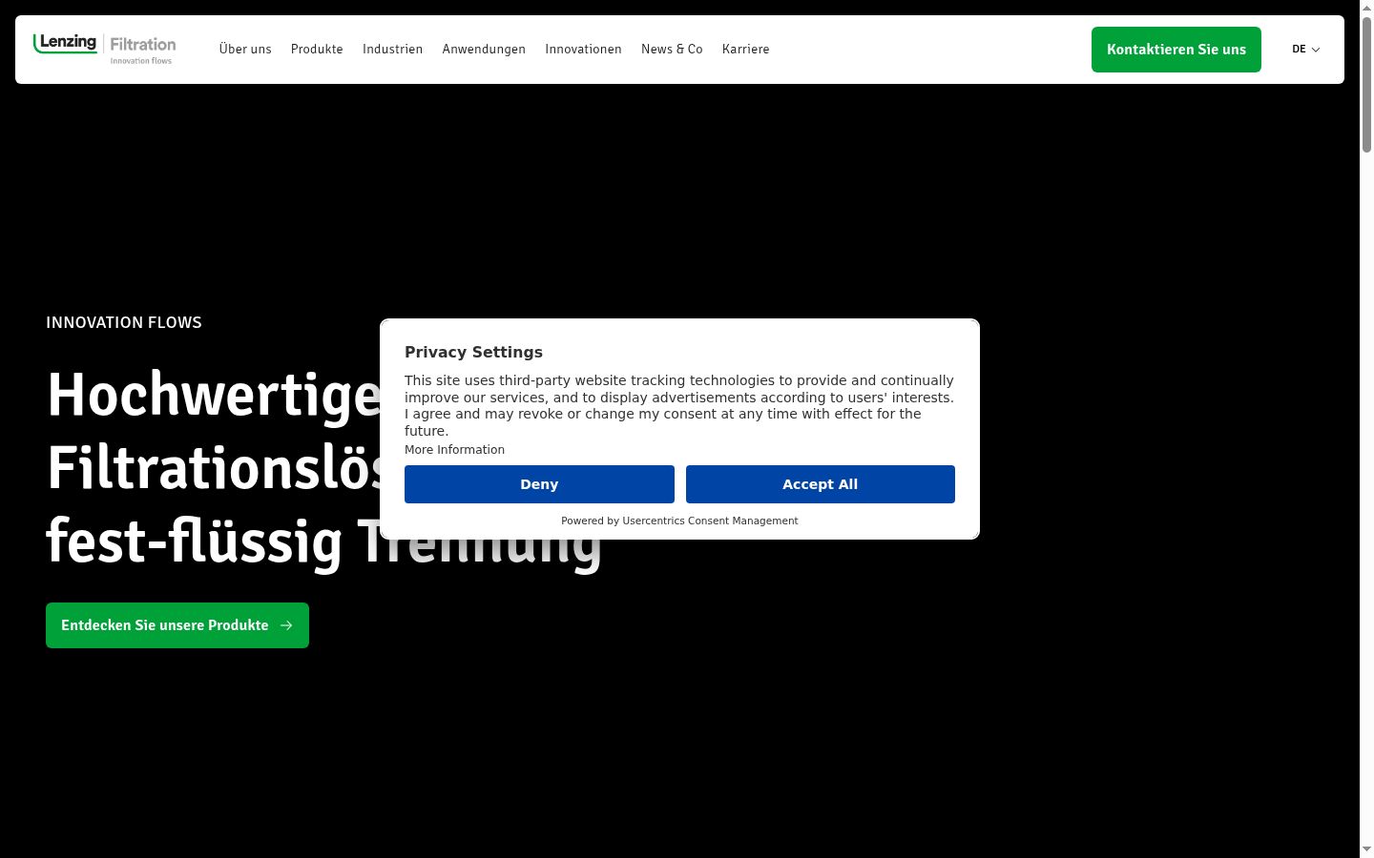The height and width of the screenshot is (858, 1374).
Task: Open the Produkte menu
Action: (x=317, y=50)
